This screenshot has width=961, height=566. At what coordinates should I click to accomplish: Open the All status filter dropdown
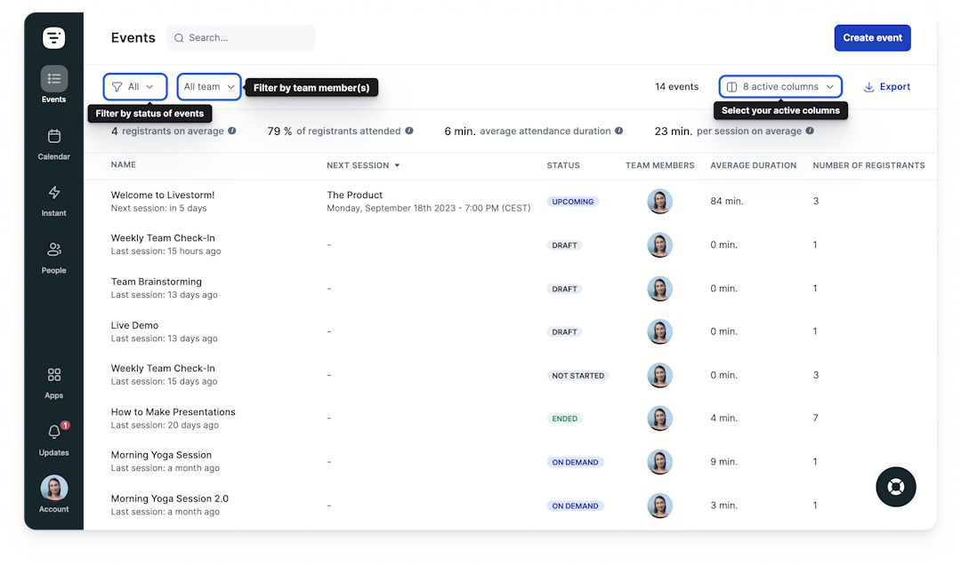[135, 87]
